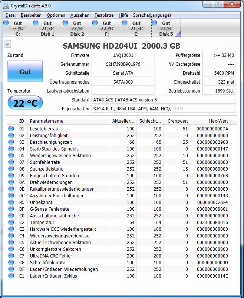Select the F: drive tab
The width and height of the screenshot is (244, 298).
click(106, 28)
